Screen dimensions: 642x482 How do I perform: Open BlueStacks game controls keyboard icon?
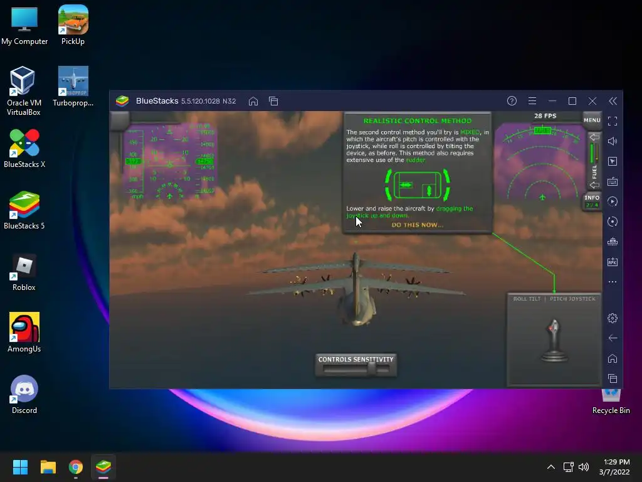pos(613,181)
